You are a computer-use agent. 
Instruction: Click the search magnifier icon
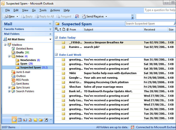pos(175,23)
